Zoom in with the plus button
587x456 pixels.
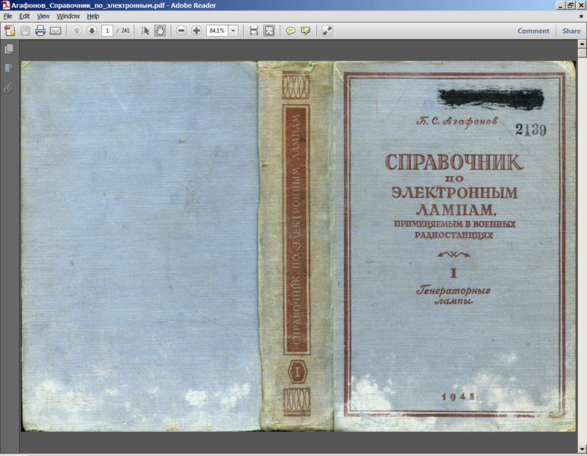tap(197, 31)
